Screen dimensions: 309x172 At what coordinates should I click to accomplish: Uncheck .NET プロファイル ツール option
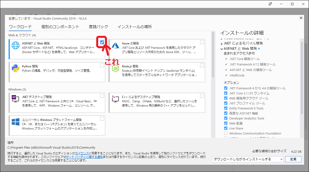click(x=226, y=103)
